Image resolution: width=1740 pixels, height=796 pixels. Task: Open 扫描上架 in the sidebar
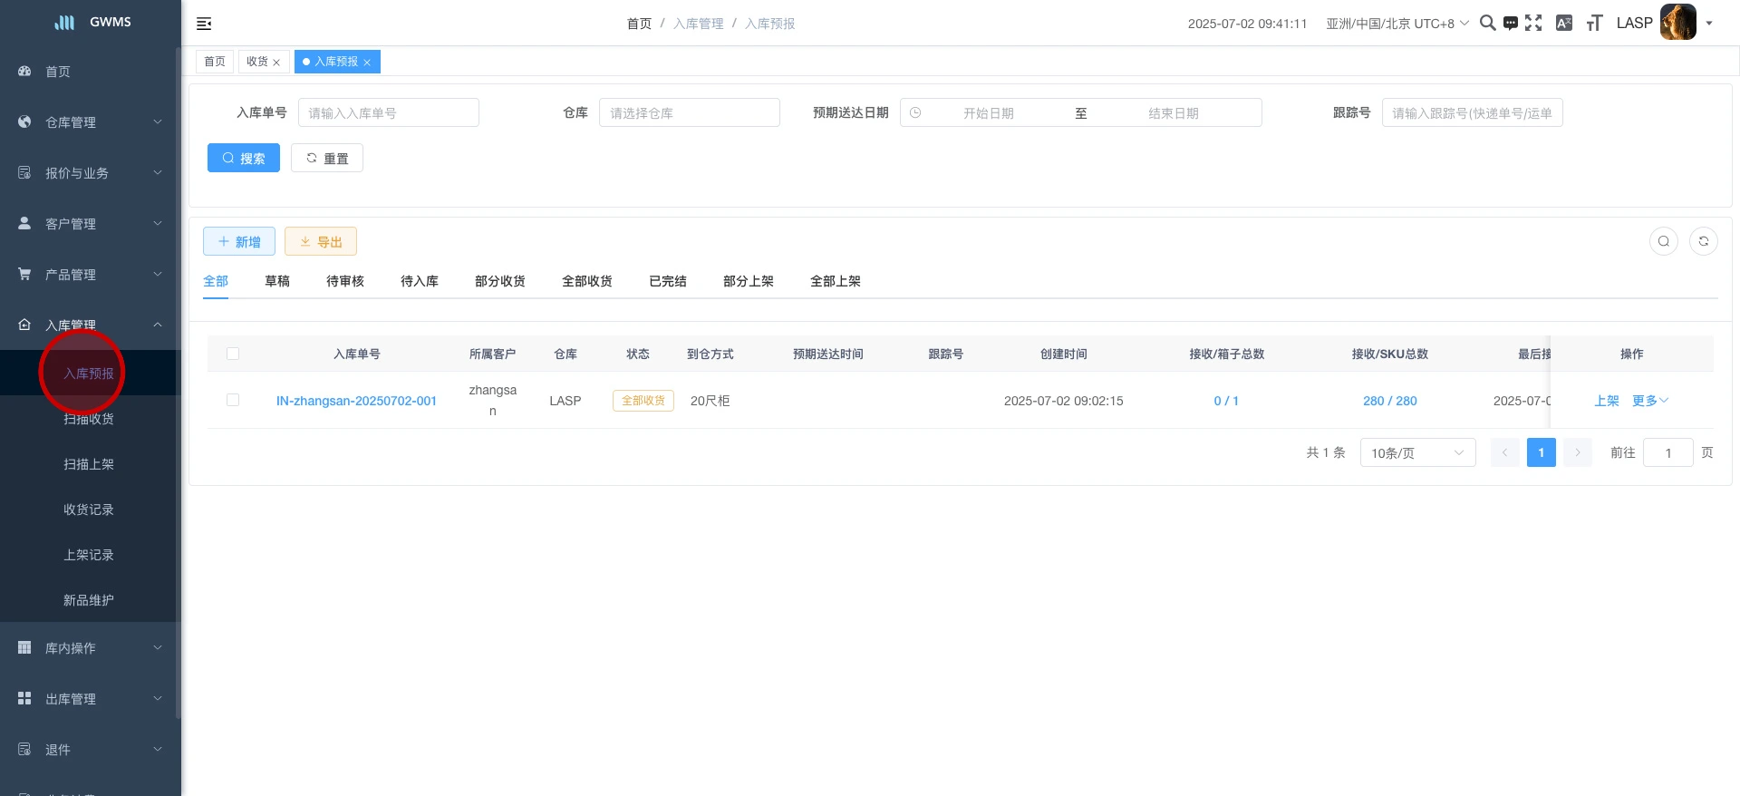[x=89, y=464]
